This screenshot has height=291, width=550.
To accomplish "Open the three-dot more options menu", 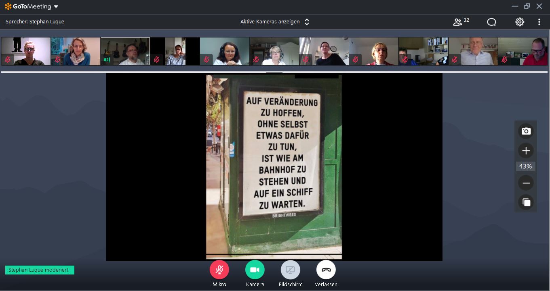I will click(539, 22).
